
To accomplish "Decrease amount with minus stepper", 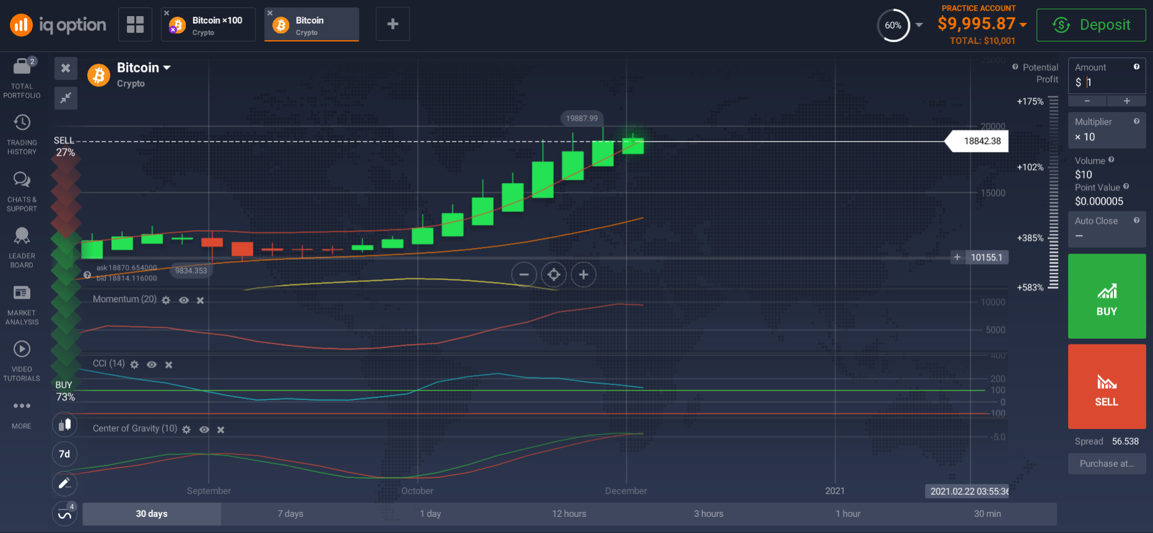I will [1087, 101].
